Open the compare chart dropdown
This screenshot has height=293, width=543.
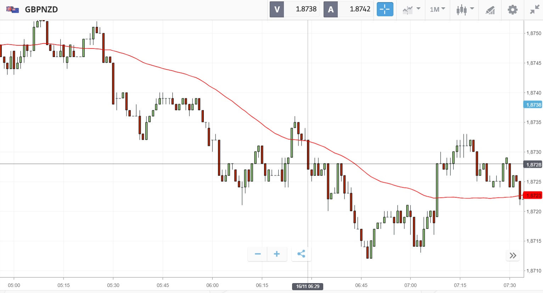click(412, 9)
